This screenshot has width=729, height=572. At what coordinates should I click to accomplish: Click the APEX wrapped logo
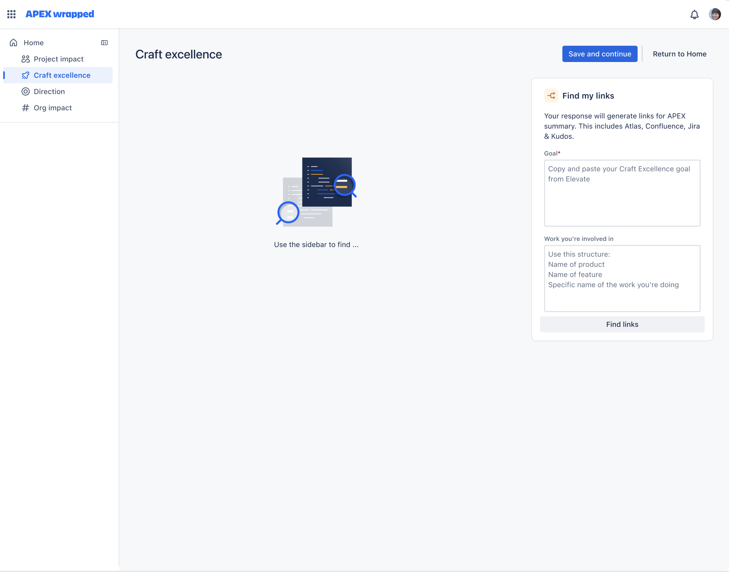(60, 14)
